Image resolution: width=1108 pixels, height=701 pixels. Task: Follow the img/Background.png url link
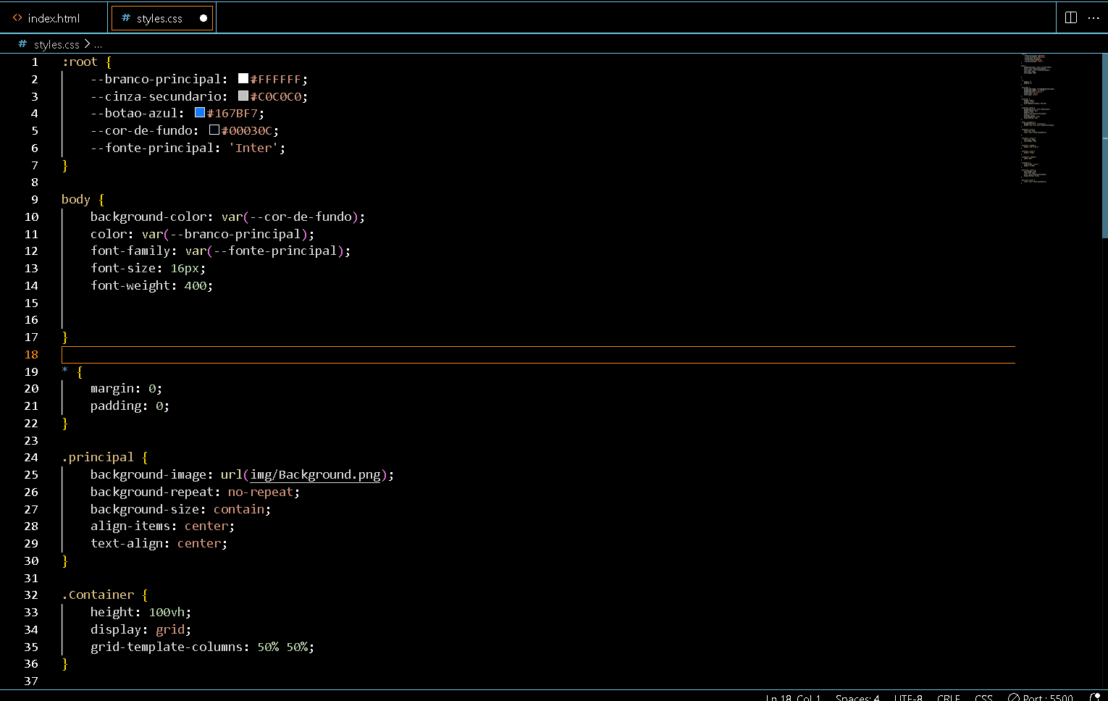(315, 475)
